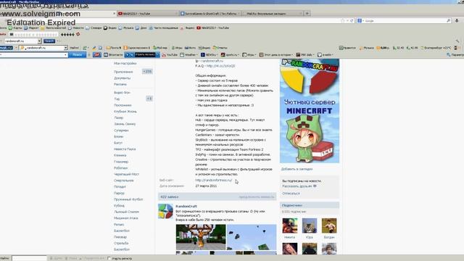Click search magnifier in Google box
The width and height of the screenshot is (464, 261).
coord(448,21)
